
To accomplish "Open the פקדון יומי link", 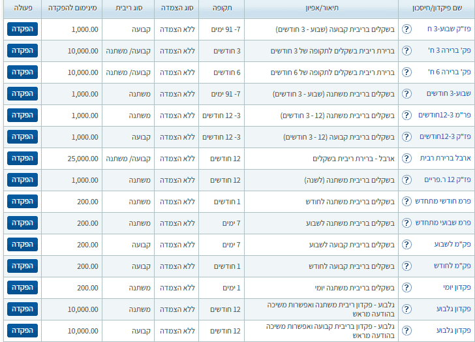I will pyautogui.click(x=457, y=287).
